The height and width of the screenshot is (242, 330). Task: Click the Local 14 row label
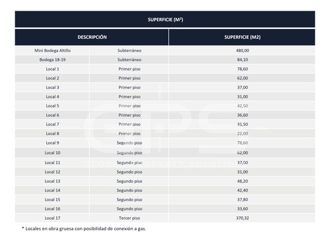pyautogui.click(x=52, y=191)
